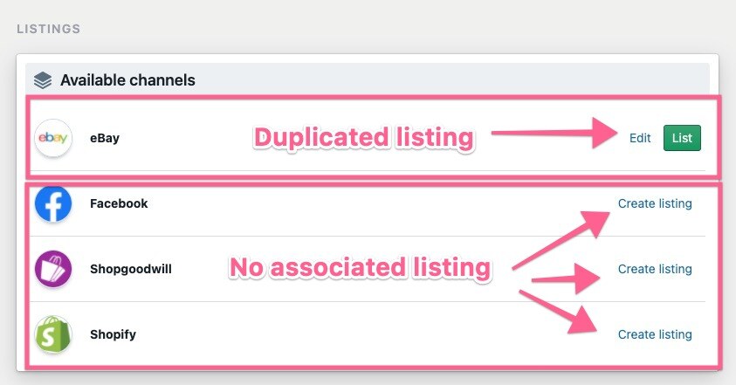Click the No associated listing annotation
Viewport: 736px width, 385px height.
coord(360,268)
